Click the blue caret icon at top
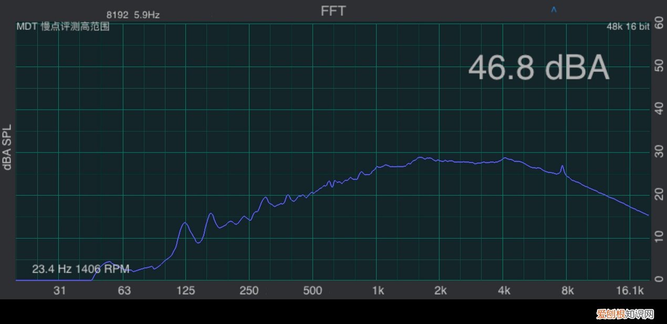Image resolution: width=667 pixels, height=324 pixels. (554, 10)
